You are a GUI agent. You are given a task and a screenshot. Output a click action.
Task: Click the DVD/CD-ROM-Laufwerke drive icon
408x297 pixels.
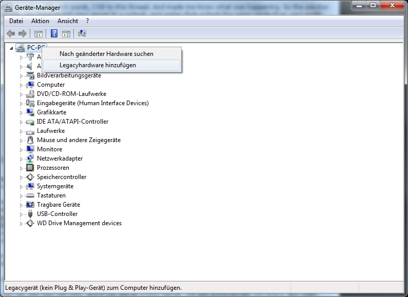[30, 94]
